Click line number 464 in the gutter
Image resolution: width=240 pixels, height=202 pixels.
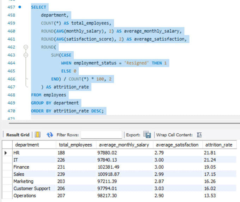pyautogui.click(x=11, y=63)
